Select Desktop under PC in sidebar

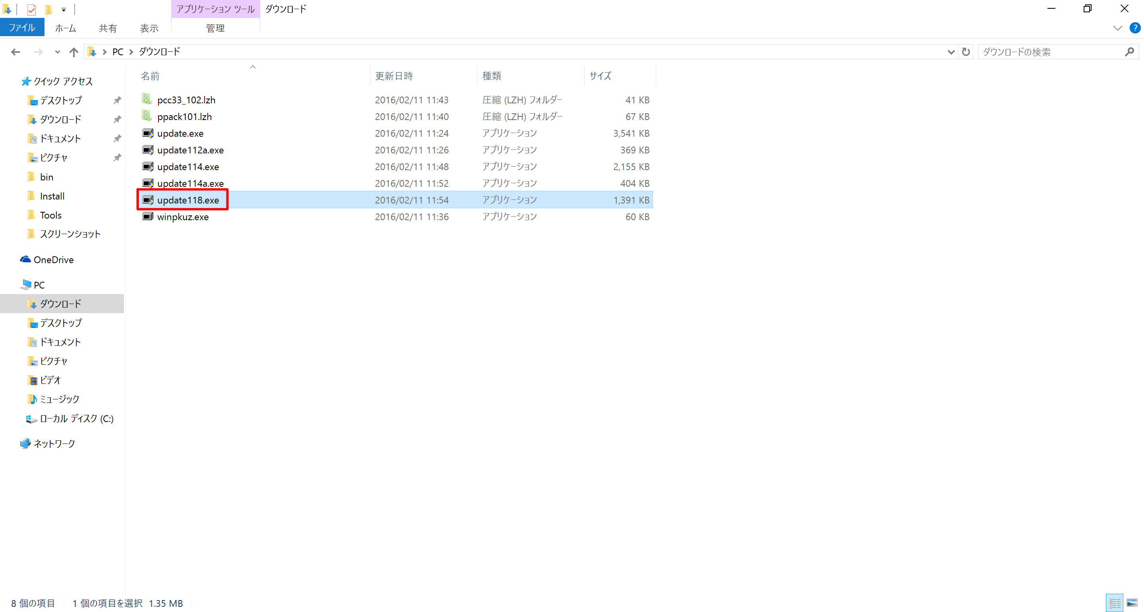pos(61,323)
